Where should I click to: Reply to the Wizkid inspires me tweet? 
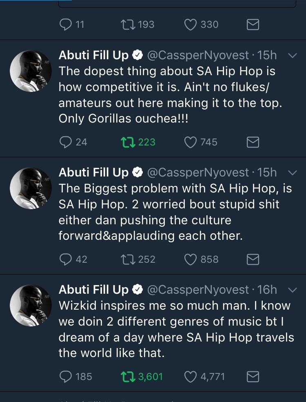pos(66,376)
